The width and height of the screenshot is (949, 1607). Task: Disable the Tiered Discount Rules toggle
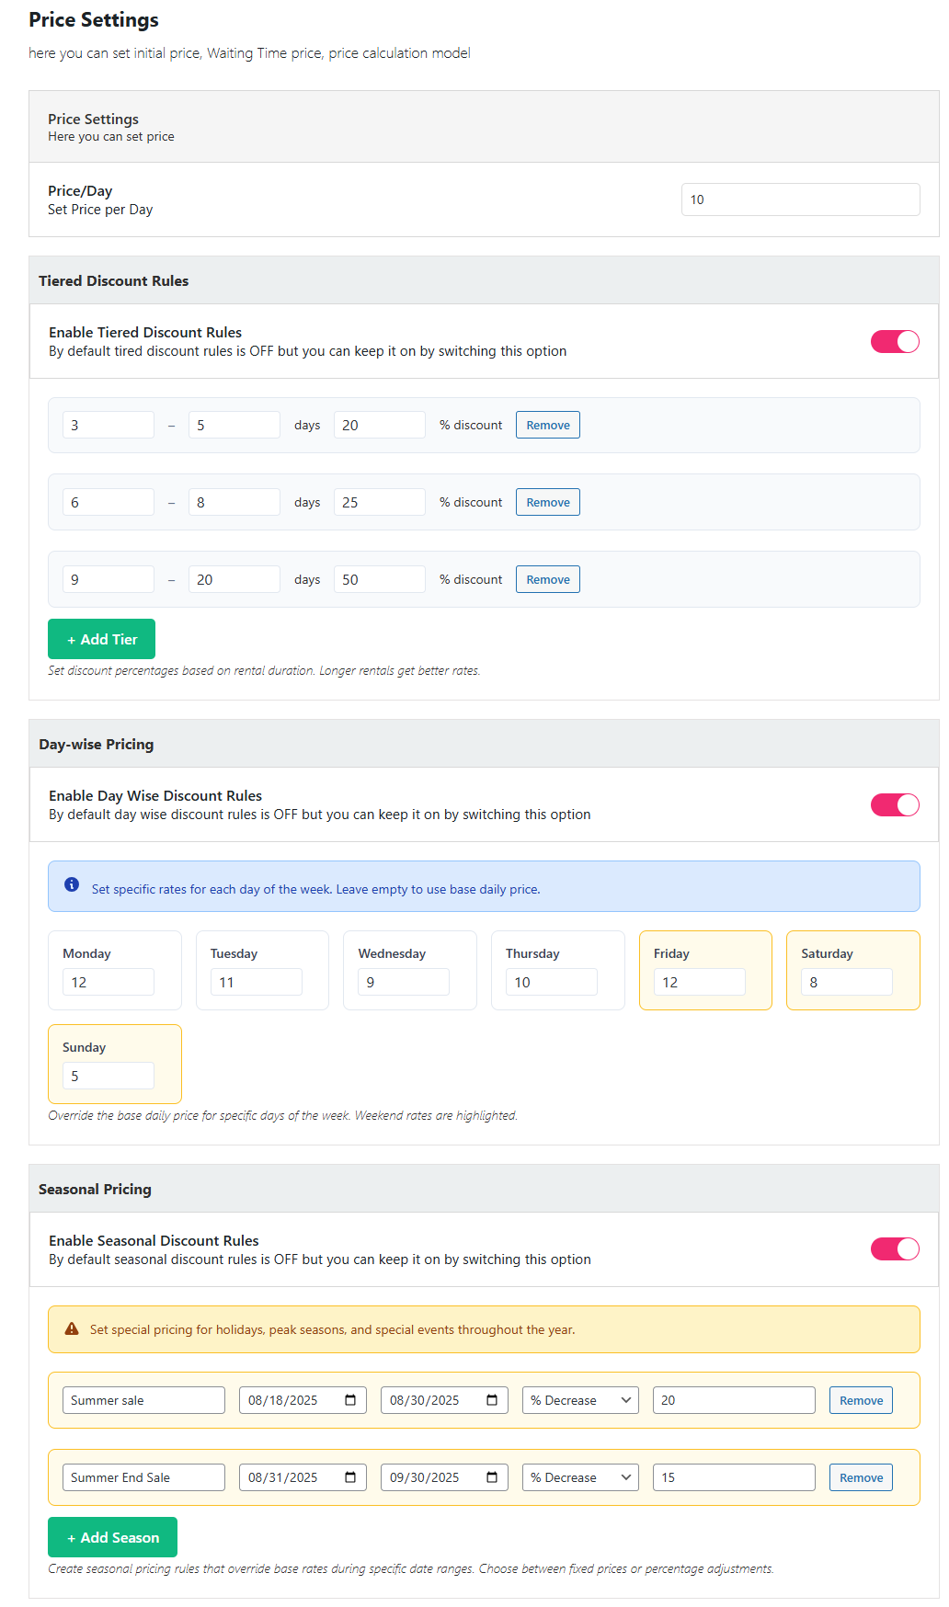pos(895,342)
